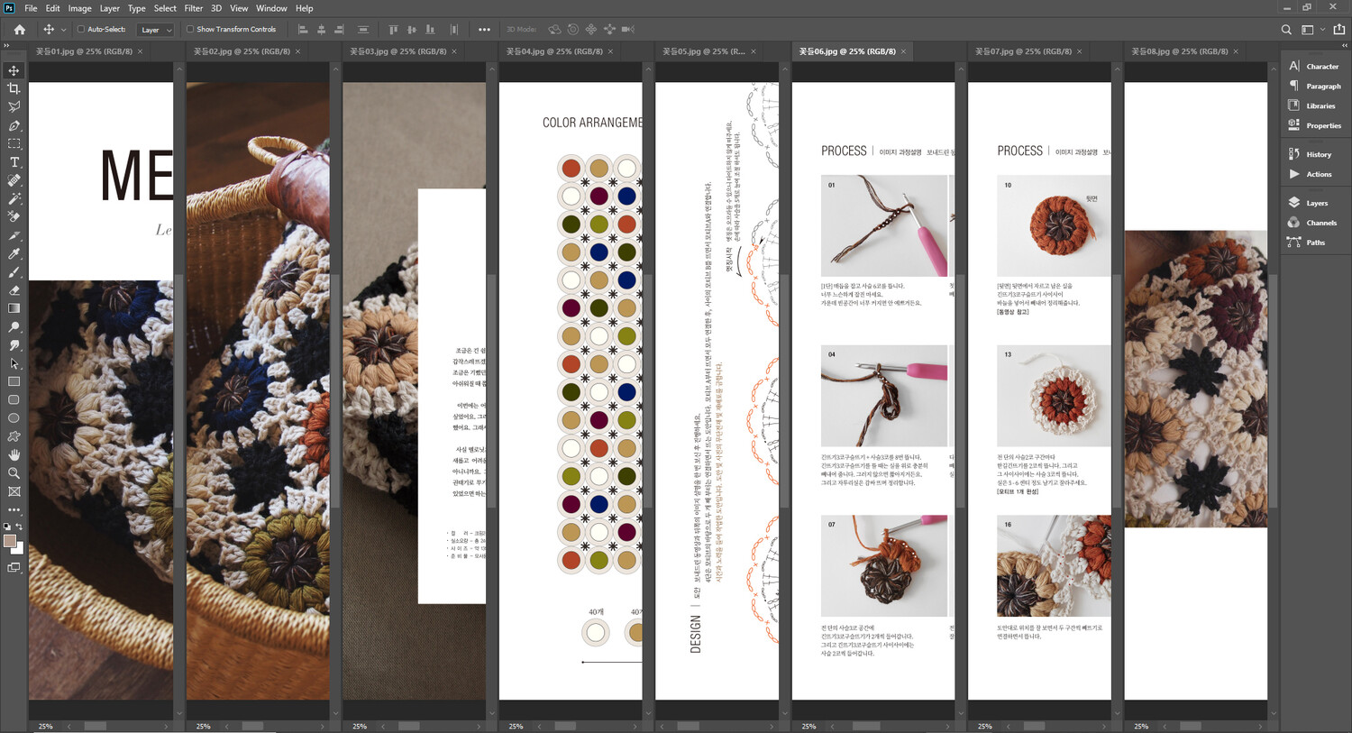Select the Crop tool

click(x=14, y=88)
